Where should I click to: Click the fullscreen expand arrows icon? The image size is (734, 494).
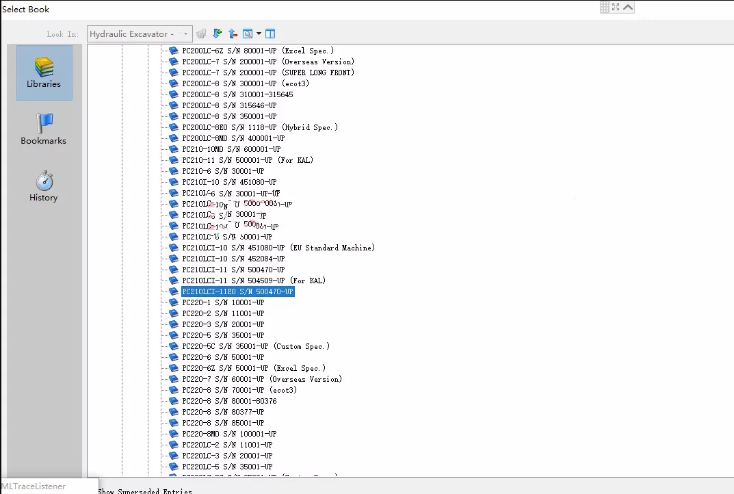point(616,7)
